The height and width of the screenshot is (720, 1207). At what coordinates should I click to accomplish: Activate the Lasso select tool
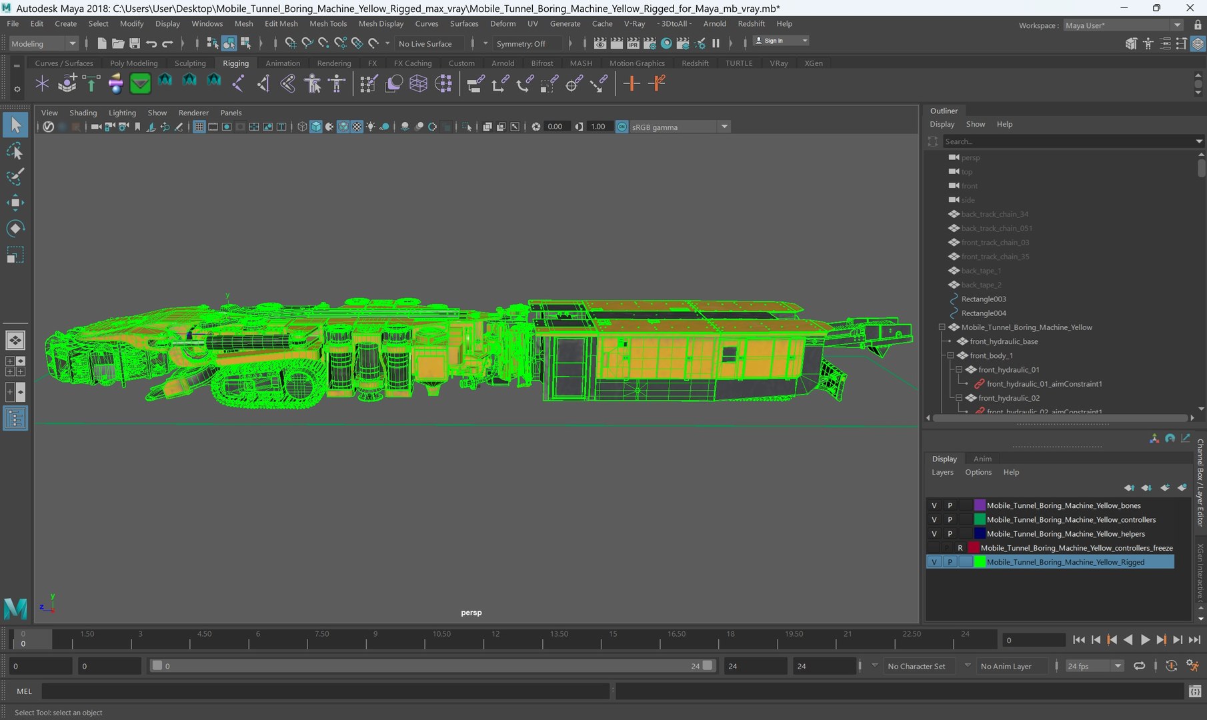pos(15,151)
